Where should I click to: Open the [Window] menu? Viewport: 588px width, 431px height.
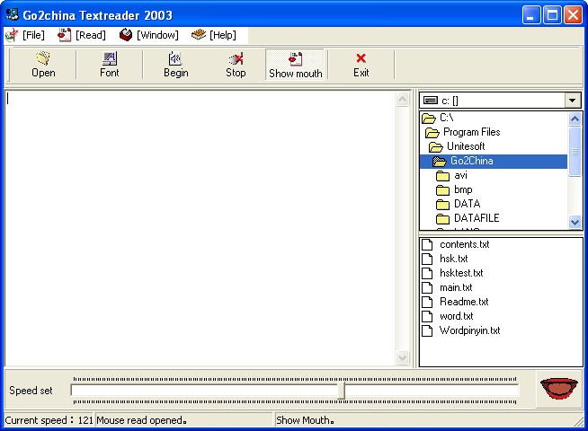149,35
